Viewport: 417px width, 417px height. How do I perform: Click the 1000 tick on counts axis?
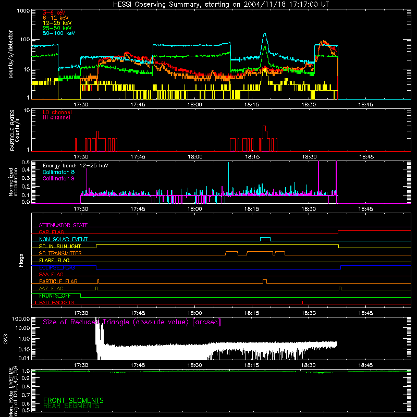click(23, 10)
